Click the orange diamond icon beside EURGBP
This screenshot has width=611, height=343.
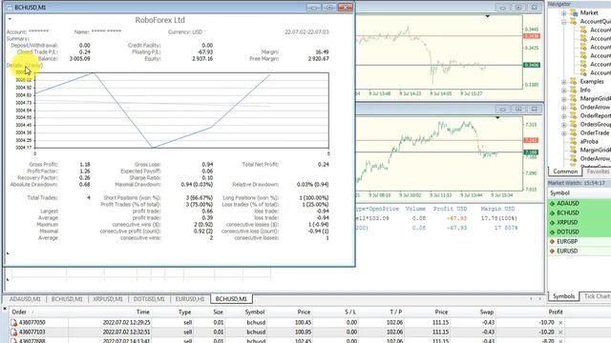[552, 241]
